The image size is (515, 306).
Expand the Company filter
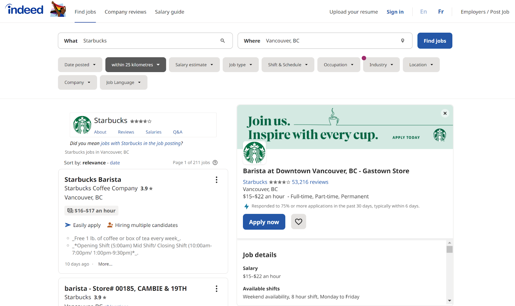[77, 82]
